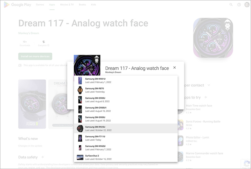Expand the developer contact section chevron
The width and height of the screenshot is (251, 169).
[209, 85]
